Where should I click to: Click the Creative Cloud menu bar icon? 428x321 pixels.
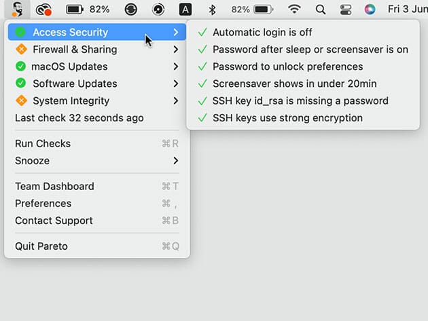[44, 10]
